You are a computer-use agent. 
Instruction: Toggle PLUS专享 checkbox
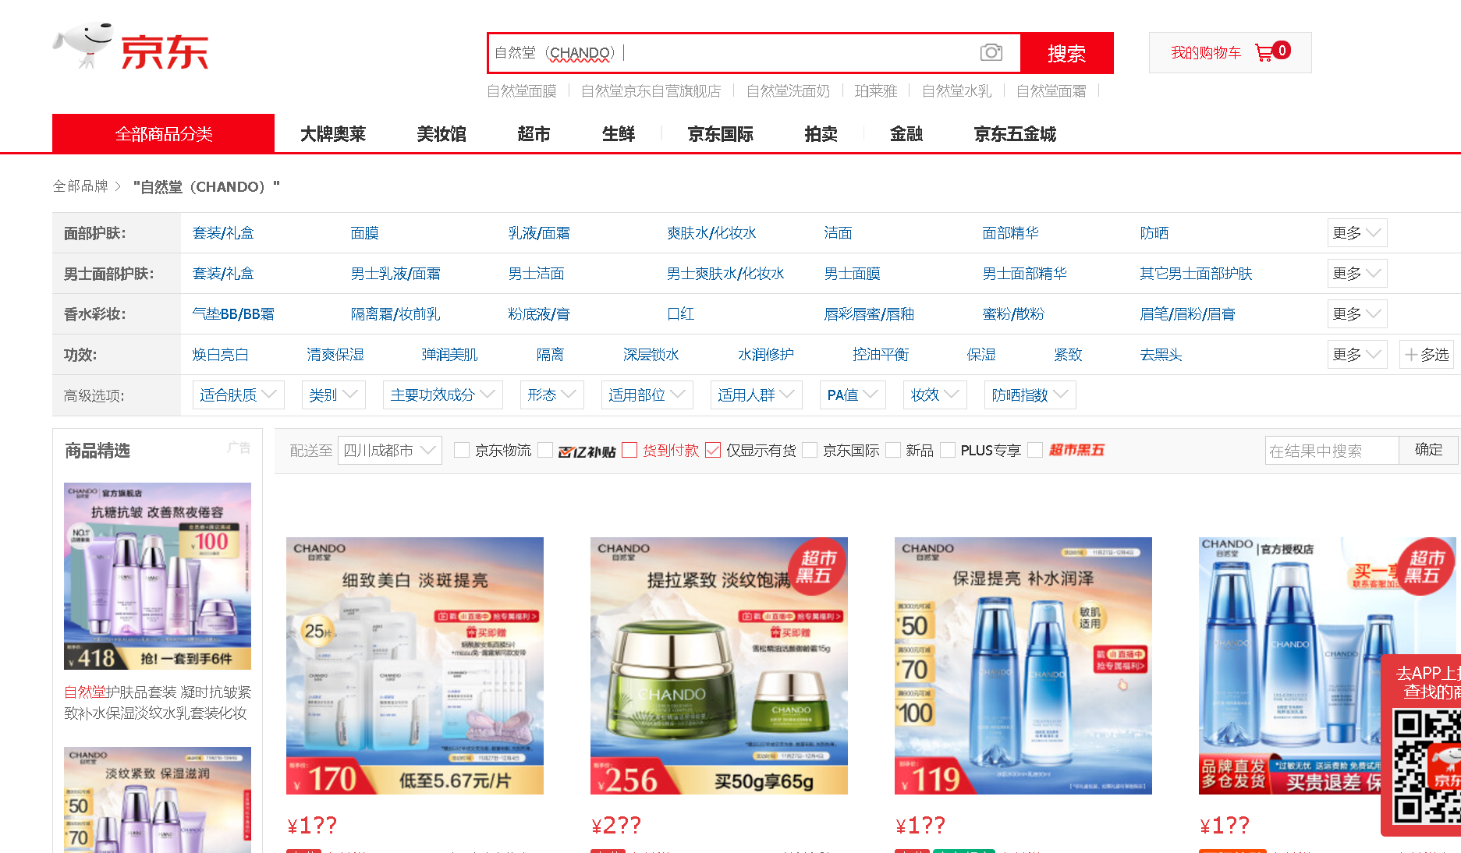(949, 450)
